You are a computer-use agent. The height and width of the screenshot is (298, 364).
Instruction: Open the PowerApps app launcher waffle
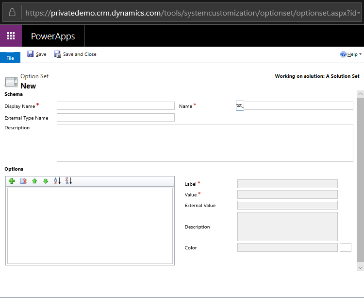tap(11, 36)
